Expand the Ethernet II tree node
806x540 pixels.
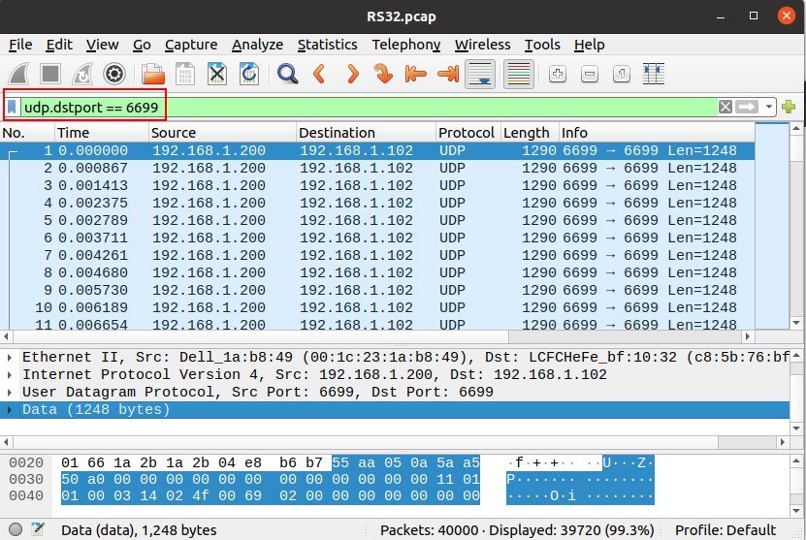click(10, 357)
